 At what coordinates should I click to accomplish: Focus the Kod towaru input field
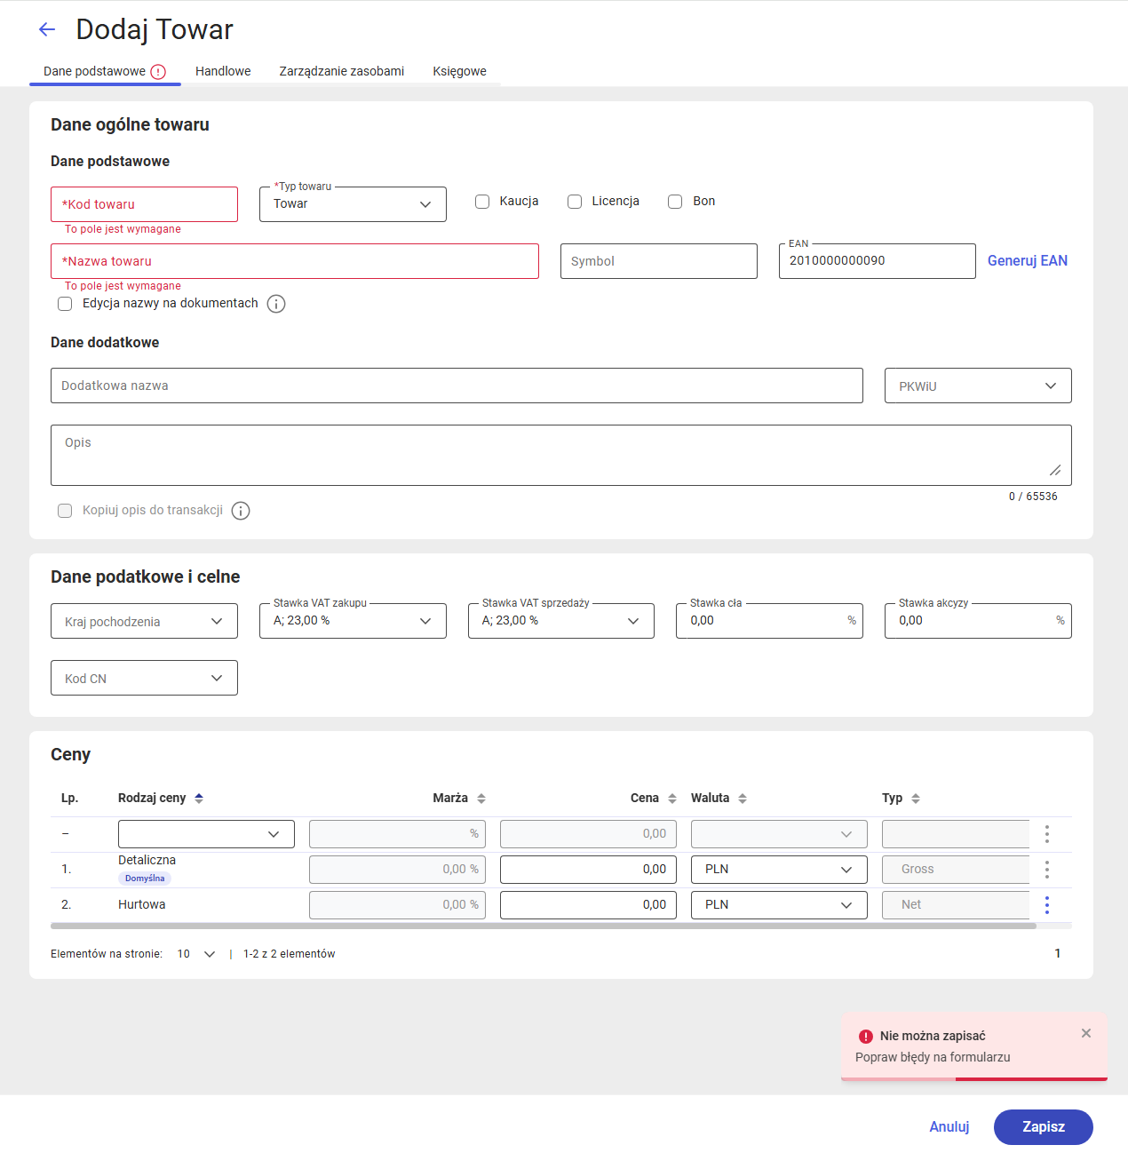tap(144, 204)
